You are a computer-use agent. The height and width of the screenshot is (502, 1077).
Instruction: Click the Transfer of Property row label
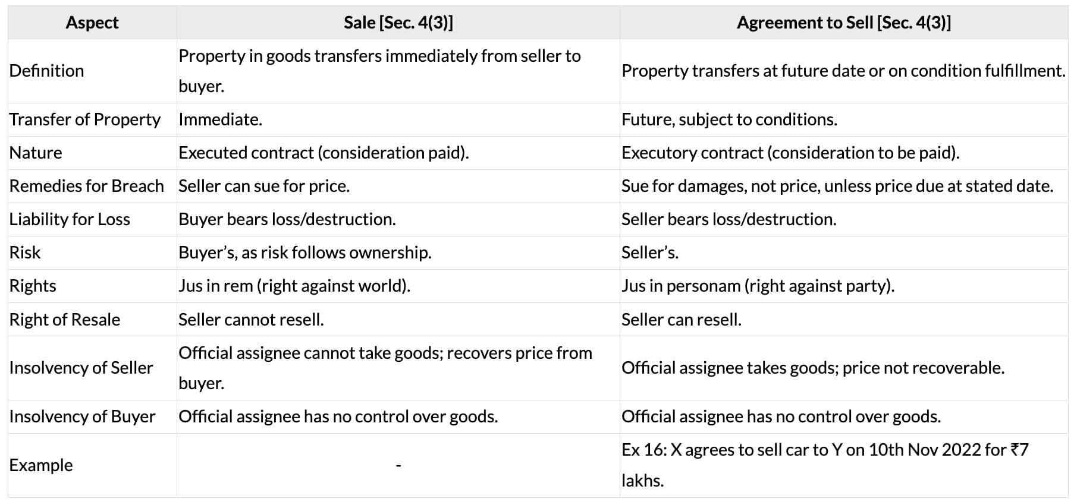click(x=84, y=119)
